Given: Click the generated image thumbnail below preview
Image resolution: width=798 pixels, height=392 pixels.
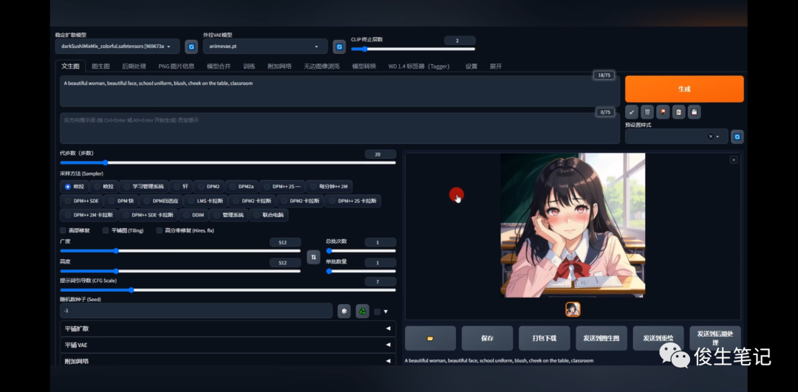Looking at the screenshot, I should tap(573, 309).
